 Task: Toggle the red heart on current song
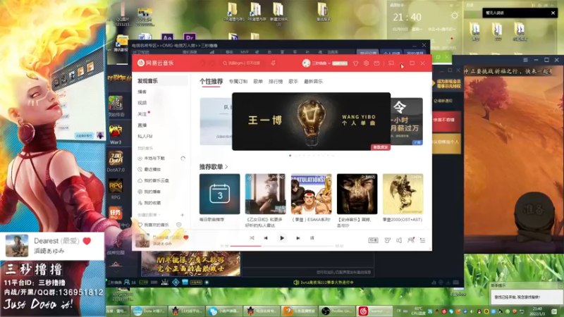click(186, 237)
